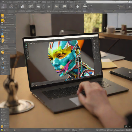132x132 pixels.
Task: Select the white crystal-shaped icon in top toolbar
Action: pos(22,6)
